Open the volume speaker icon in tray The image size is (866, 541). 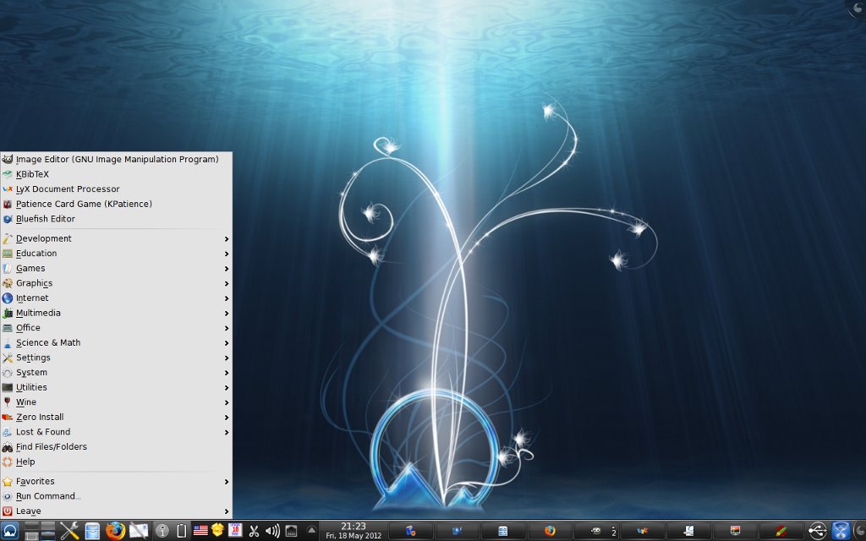[272, 531]
